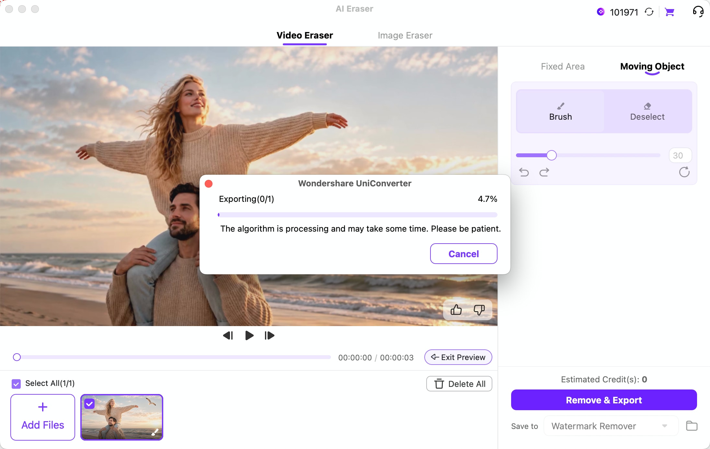The image size is (710, 449).
Task: Click the brush edit icon on thumbnail
Action: click(155, 432)
